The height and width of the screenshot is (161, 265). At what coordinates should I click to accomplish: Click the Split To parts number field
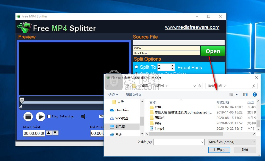click(x=164, y=67)
